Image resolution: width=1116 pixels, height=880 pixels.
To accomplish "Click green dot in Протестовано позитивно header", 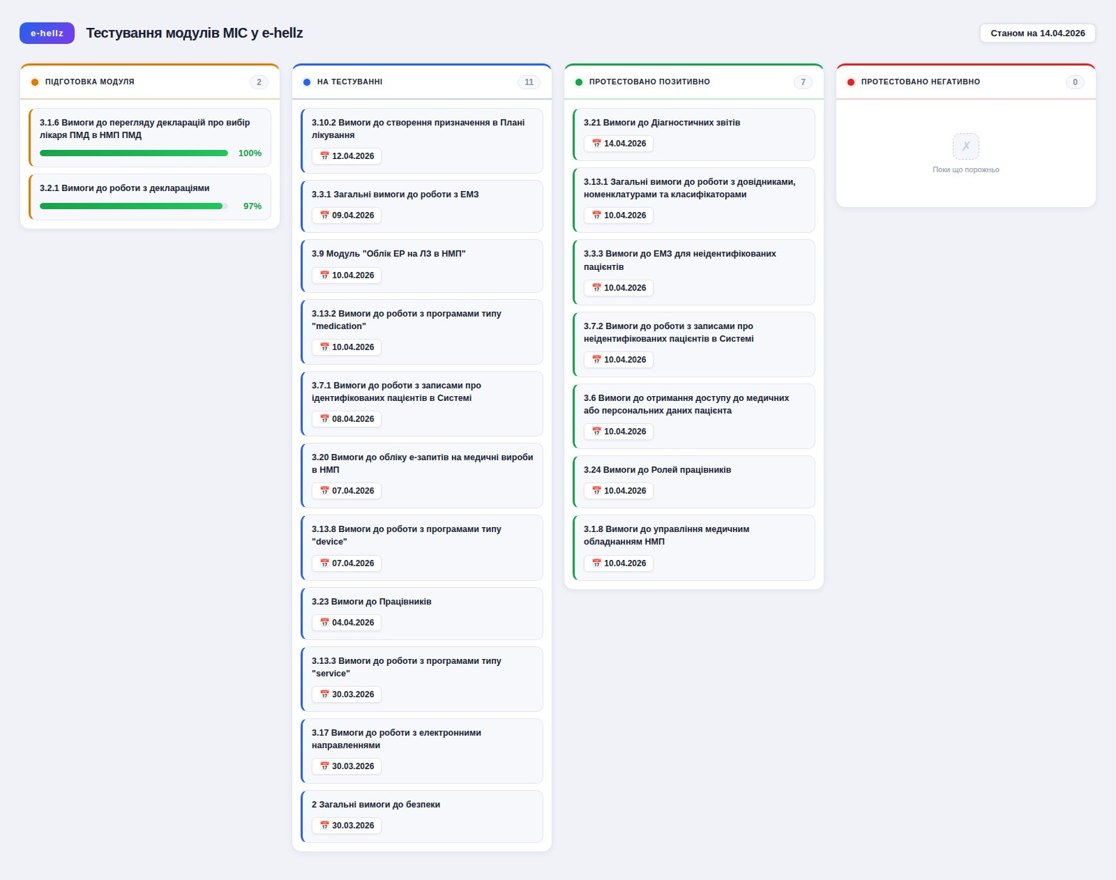I will [579, 82].
